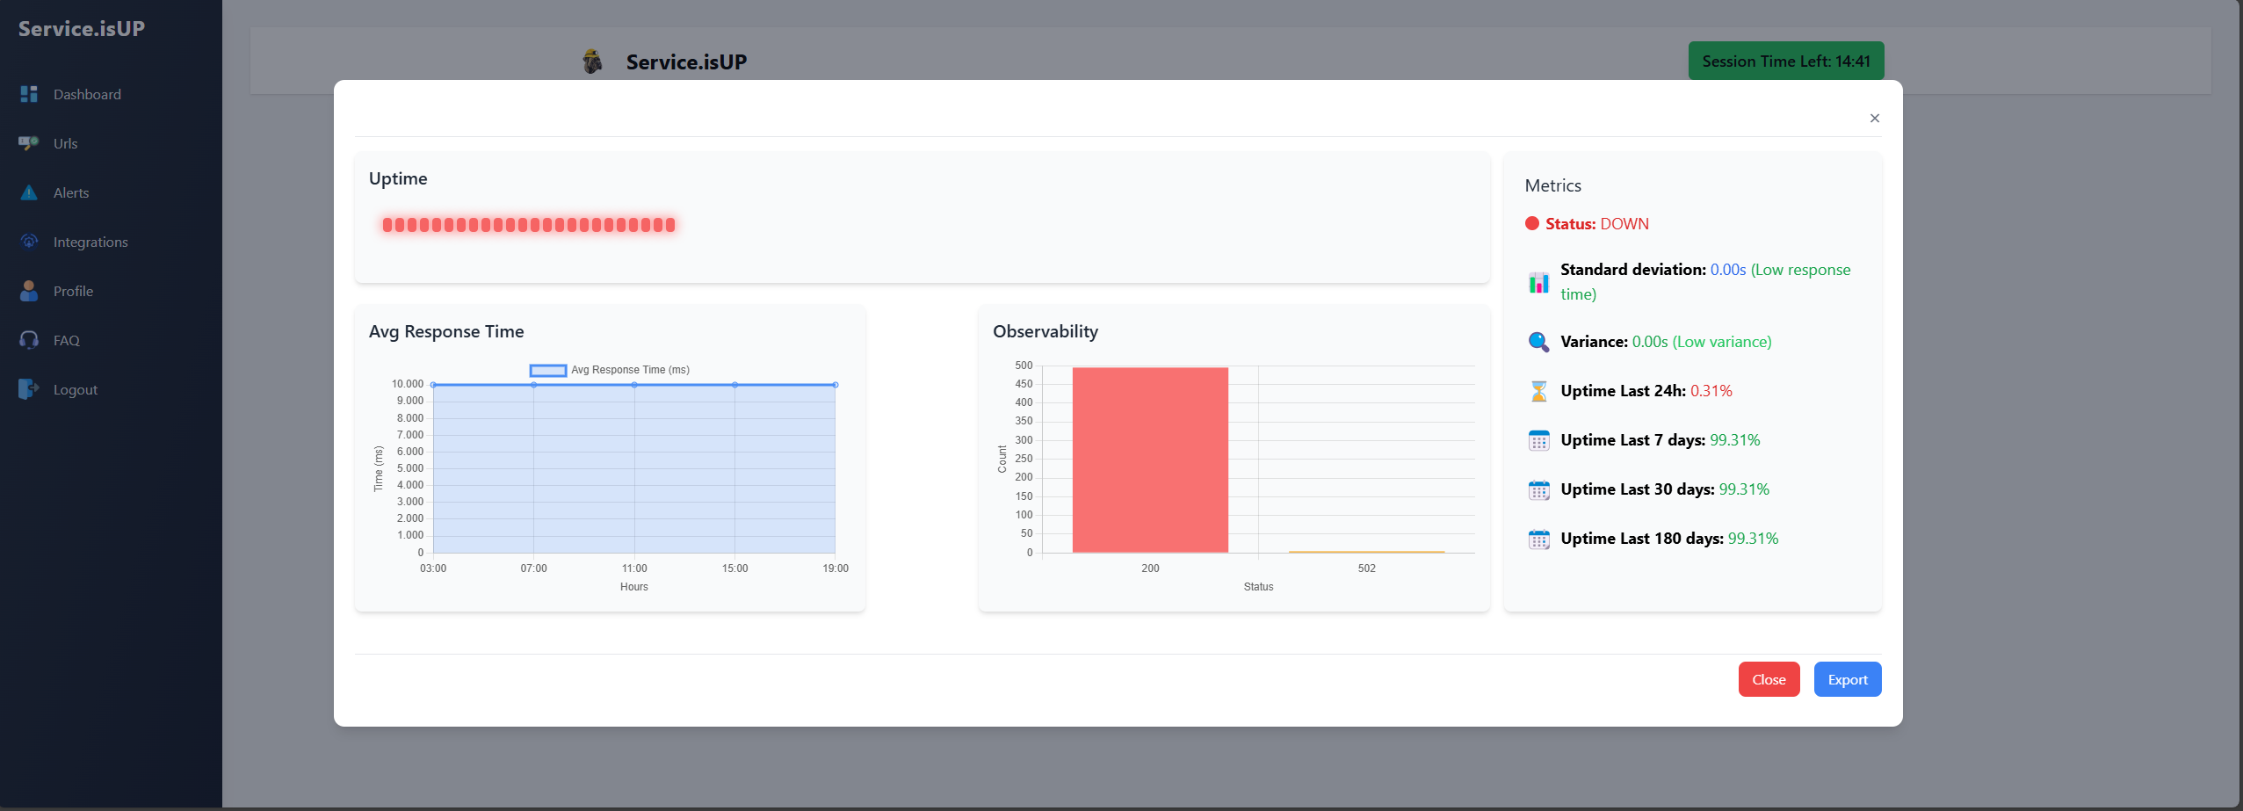This screenshot has width=2243, height=811.
Task: Click the 502 label on Observability x-axis
Action: [1366, 568]
